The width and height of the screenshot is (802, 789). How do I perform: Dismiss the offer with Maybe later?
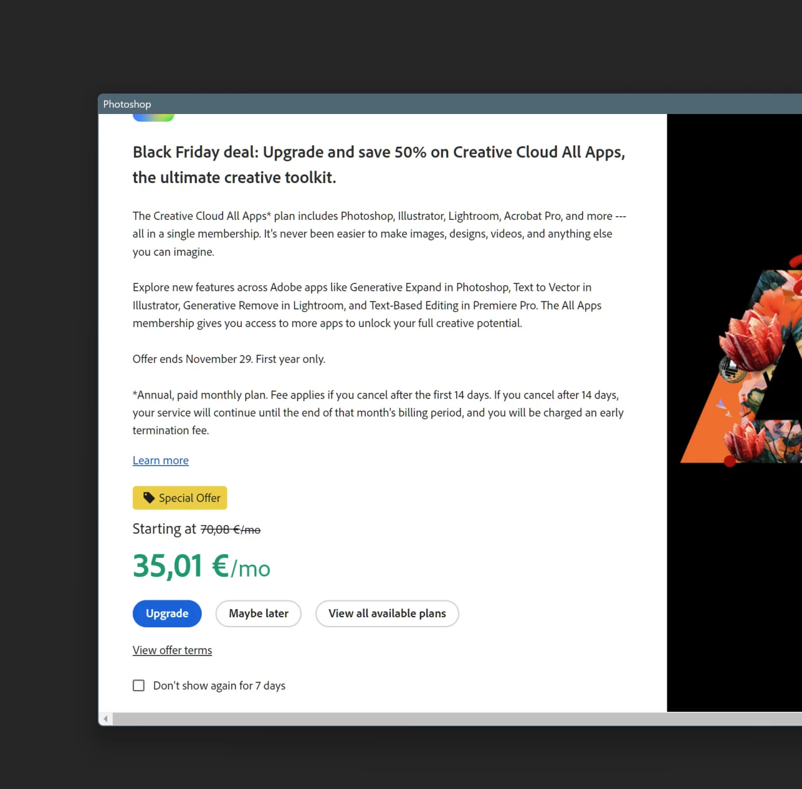[x=258, y=614]
